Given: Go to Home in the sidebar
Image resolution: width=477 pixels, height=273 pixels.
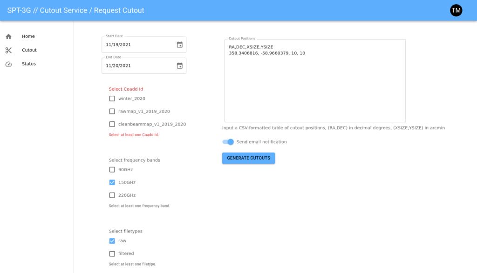Looking at the screenshot, I should point(28,36).
